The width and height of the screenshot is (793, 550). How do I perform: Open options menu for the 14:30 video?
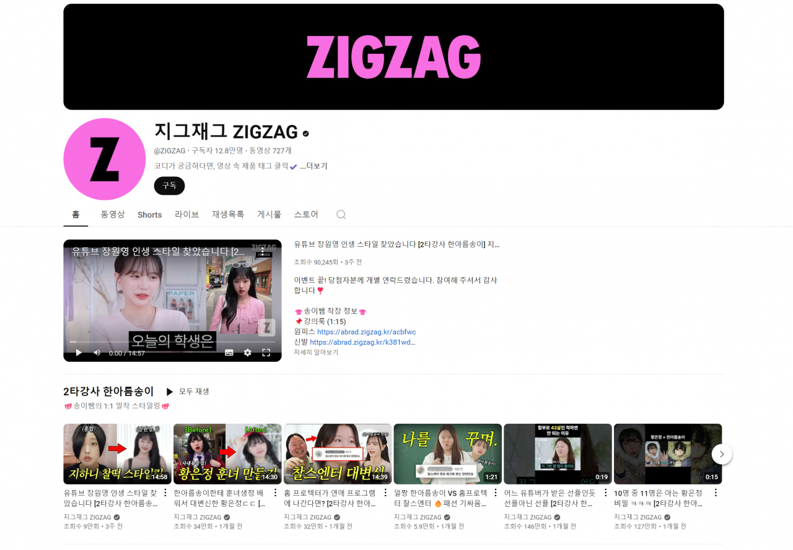275,493
